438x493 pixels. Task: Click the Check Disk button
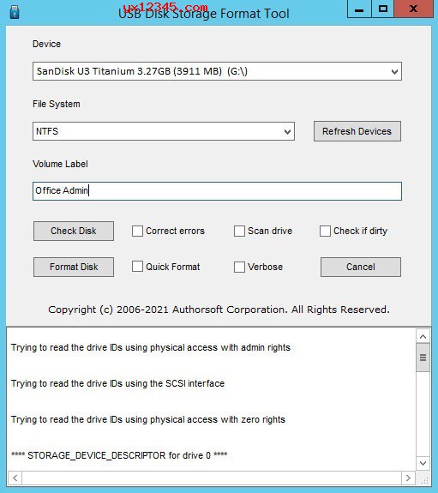click(74, 231)
